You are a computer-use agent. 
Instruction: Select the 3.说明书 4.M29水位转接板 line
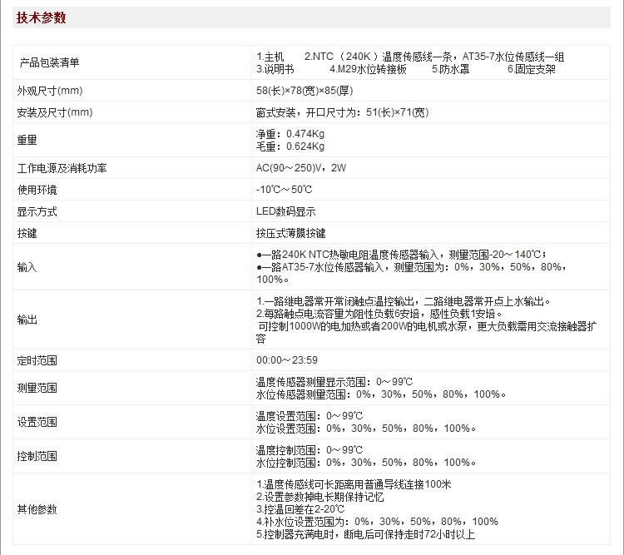click(x=406, y=69)
